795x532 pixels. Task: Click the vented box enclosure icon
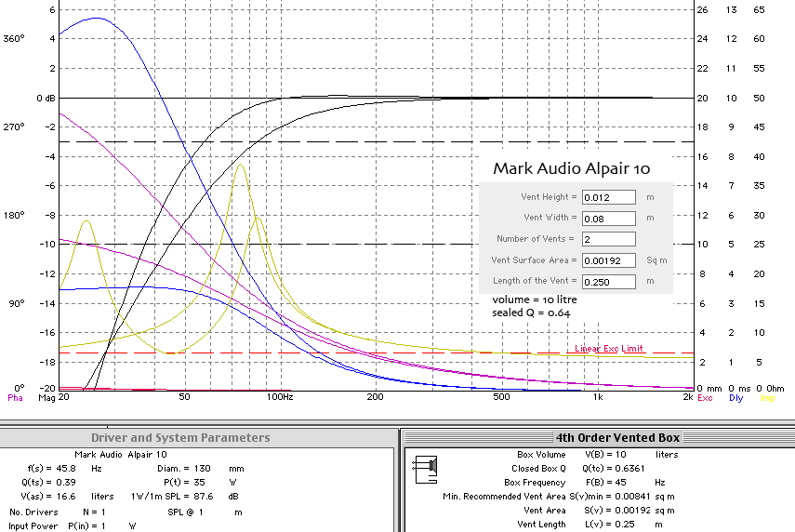pyautogui.click(x=426, y=469)
